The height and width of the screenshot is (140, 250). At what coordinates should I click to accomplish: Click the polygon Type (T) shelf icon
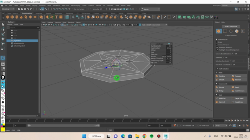[x=56, y=17]
